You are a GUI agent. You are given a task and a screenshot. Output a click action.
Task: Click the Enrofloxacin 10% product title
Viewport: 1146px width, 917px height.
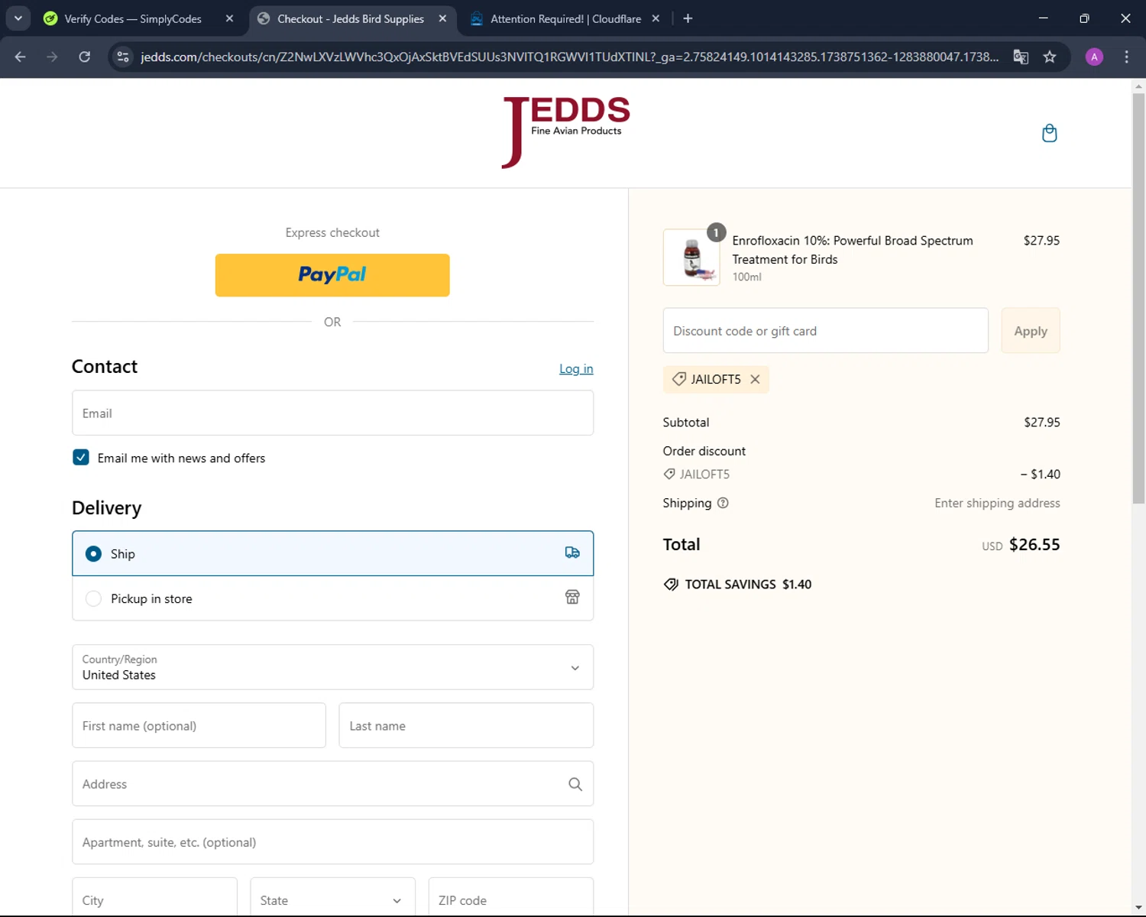click(853, 250)
